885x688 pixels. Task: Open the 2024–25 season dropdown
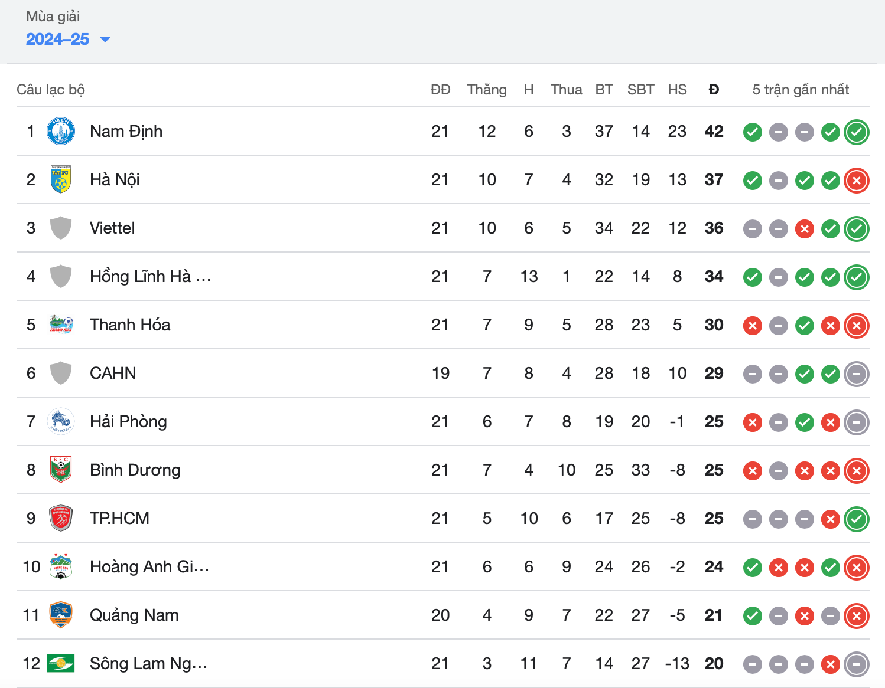[x=68, y=39]
